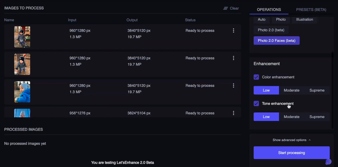Click the Clear list icon
This screenshot has width=338, height=167.
tap(226, 8)
